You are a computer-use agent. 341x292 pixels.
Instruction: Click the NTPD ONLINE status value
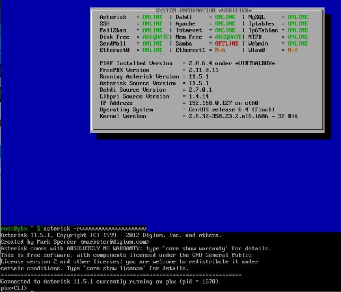pyautogui.click(x=298, y=37)
